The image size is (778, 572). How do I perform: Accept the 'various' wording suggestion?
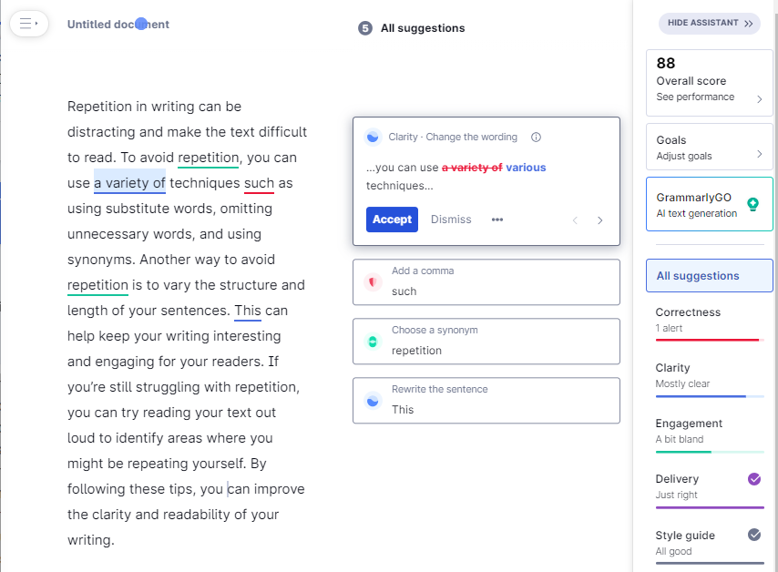tap(392, 220)
